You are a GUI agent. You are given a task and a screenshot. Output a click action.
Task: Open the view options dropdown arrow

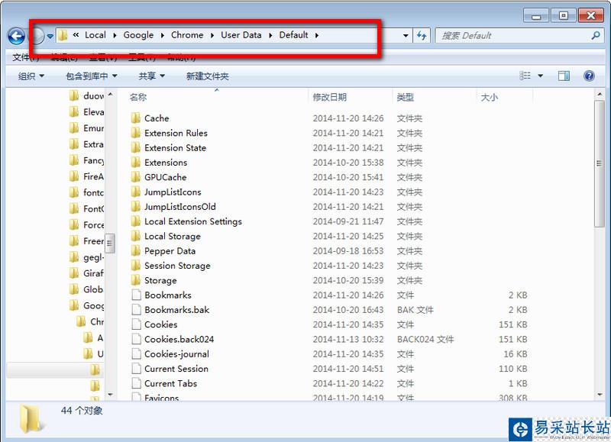pos(541,76)
